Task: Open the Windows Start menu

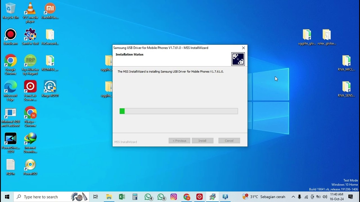Action: point(7,197)
